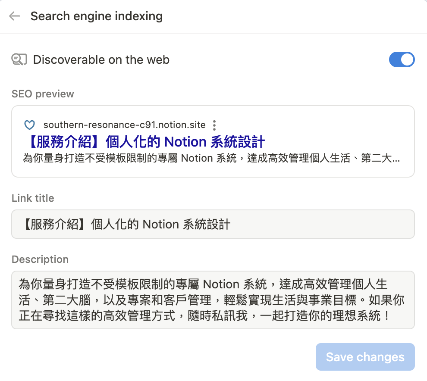Screen dimensions: 427x381
Task: Click the SEO preview description snippet text
Action: 211,158
